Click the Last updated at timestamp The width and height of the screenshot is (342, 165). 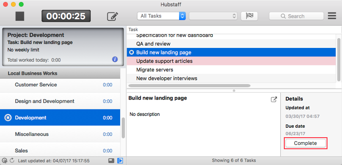pyautogui.click(x=54, y=161)
